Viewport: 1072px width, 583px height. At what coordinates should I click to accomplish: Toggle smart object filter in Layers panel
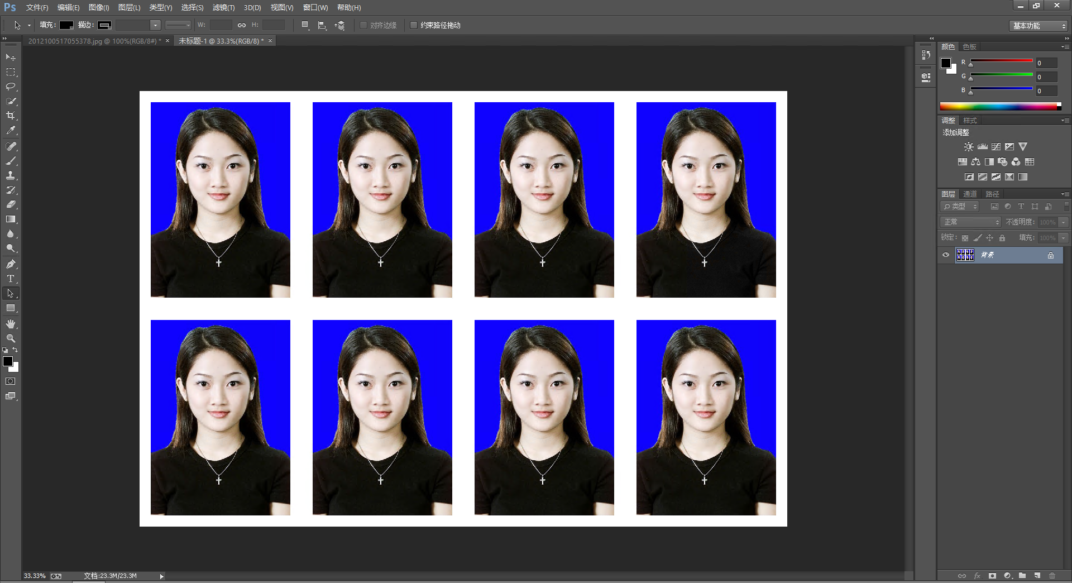coord(1049,207)
